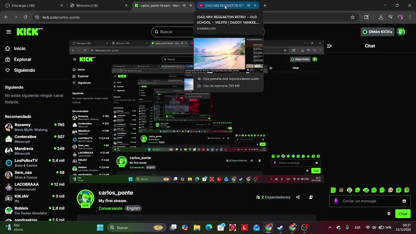Viewport: 416px width, 234px height.
Task: Mute audio on the MIX REGGAETON tab
Action: pos(249,6)
